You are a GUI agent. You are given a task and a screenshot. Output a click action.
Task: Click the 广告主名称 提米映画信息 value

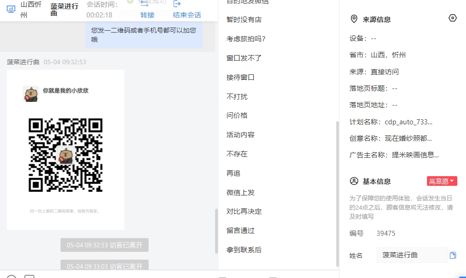[415, 155]
